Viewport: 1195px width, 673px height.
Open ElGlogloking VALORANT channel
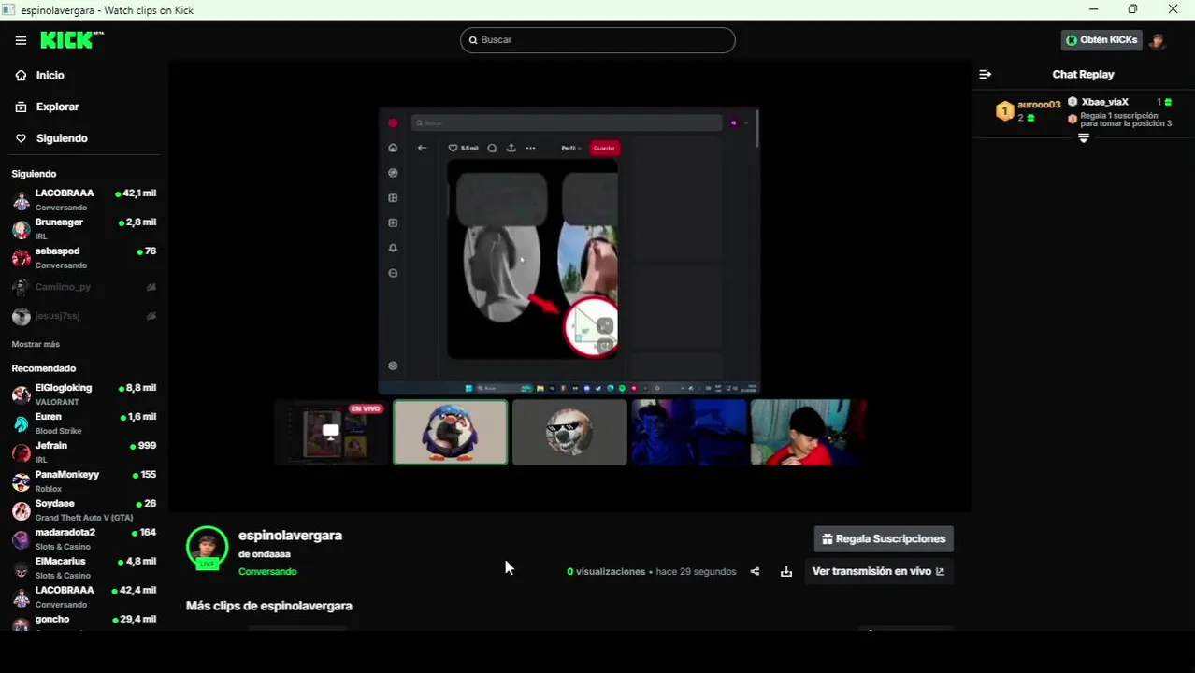(84, 394)
